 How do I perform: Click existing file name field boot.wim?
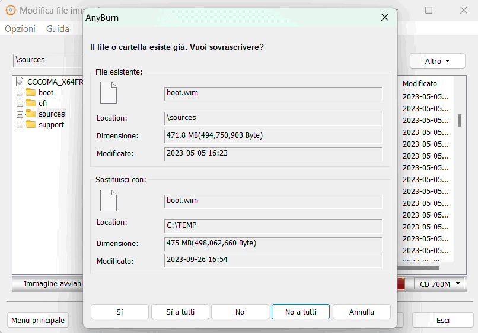273,93
